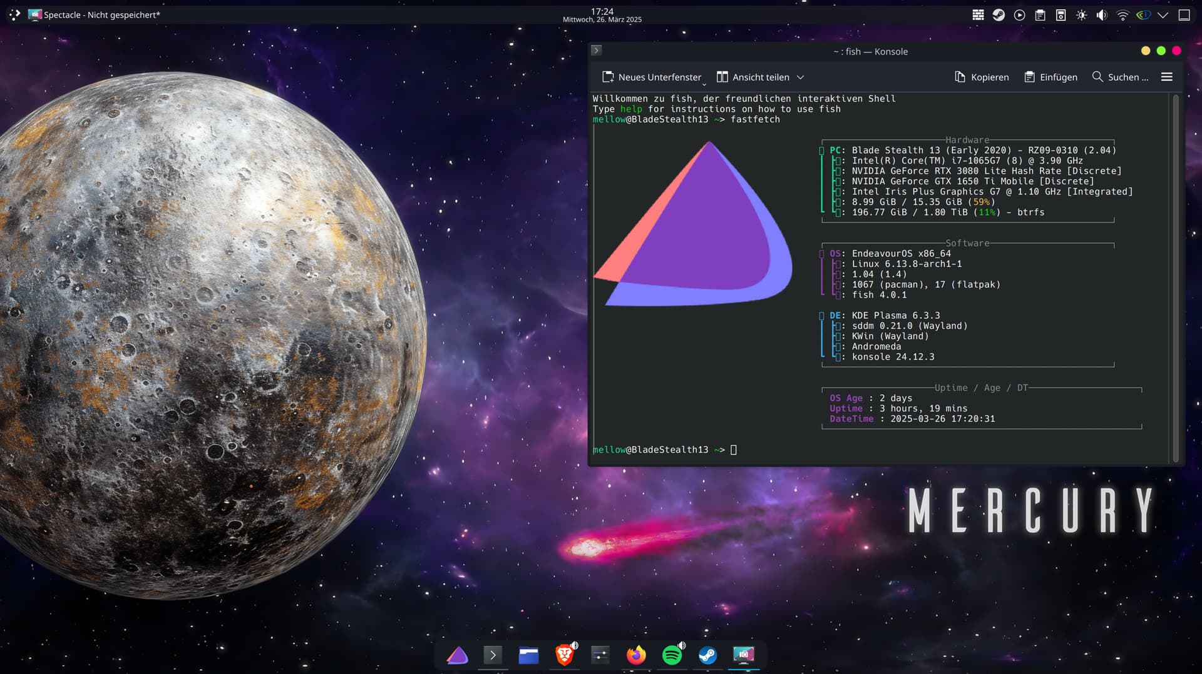
Task: Click the Suchen magnifier icon in Konsole
Action: (1097, 77)
